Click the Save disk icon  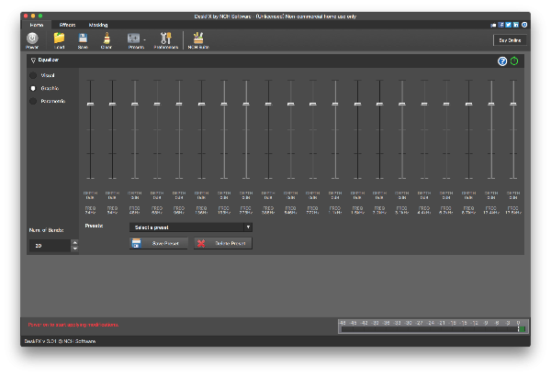[x=83, y=39]
